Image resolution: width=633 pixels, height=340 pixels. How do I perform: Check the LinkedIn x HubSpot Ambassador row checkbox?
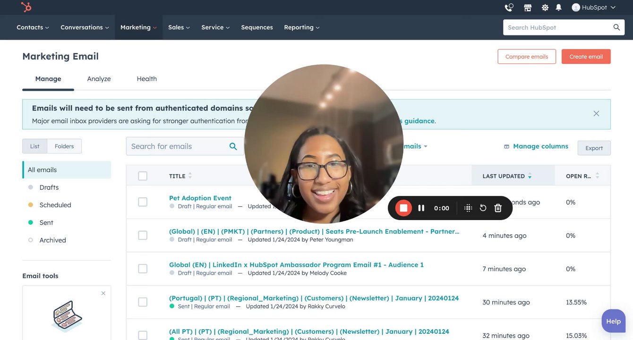click(143, 269)
